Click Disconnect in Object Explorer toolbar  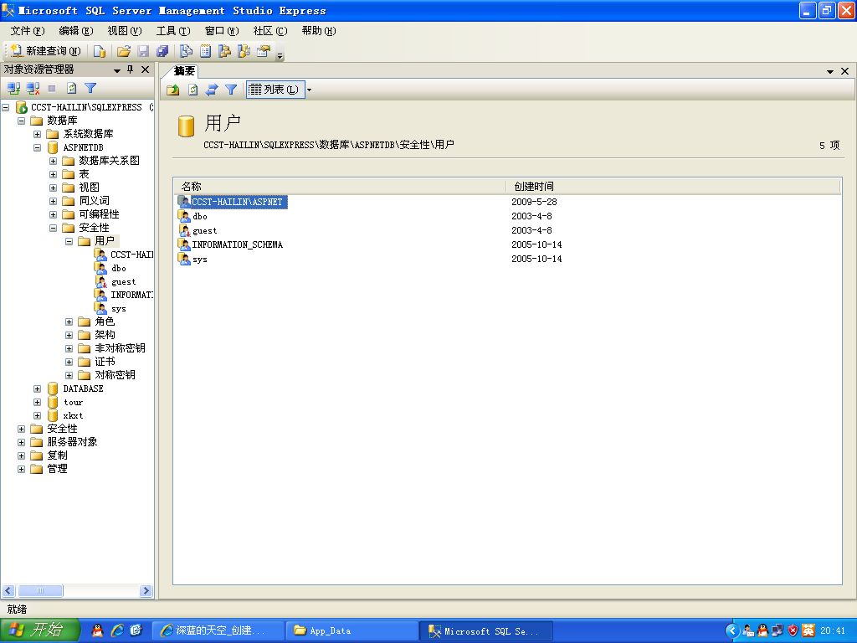[x=33, y=88]
